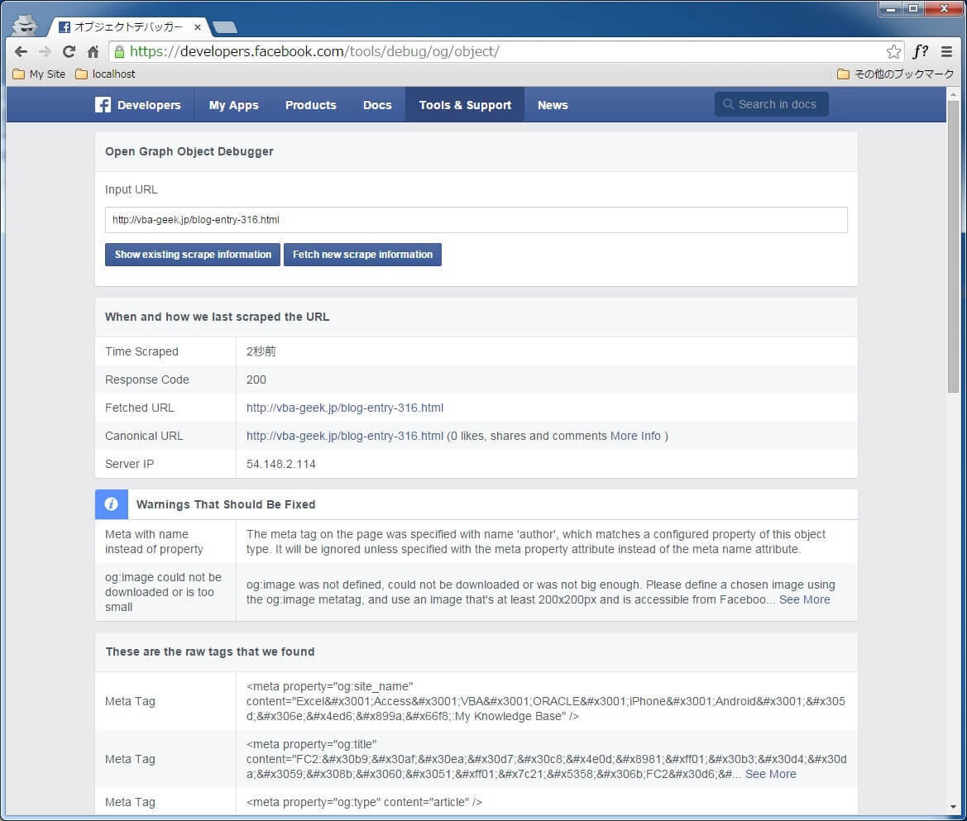Open the Tools & Support menu
The width and height of the screenshot is (967, 821).
pos(465,105)
